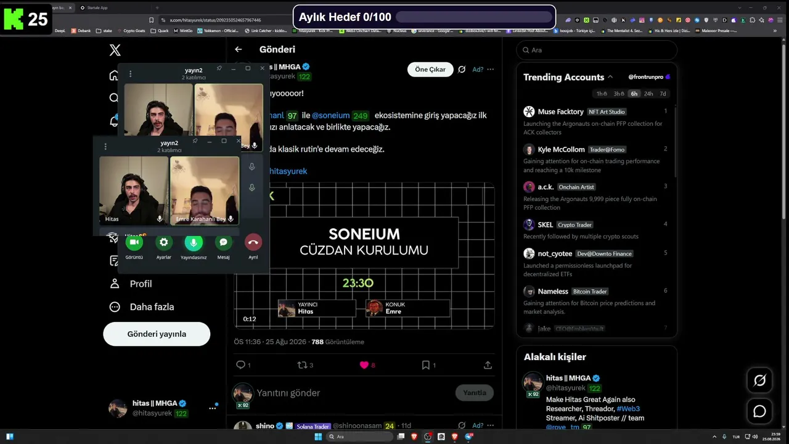This screenshot has width=789, height=444.
Task: Select the 1h trending timeframe
Action: [x=602, y=94]
